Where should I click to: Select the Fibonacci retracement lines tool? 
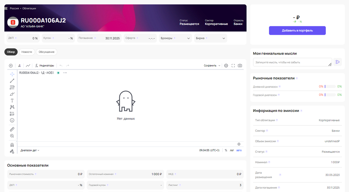12,87
